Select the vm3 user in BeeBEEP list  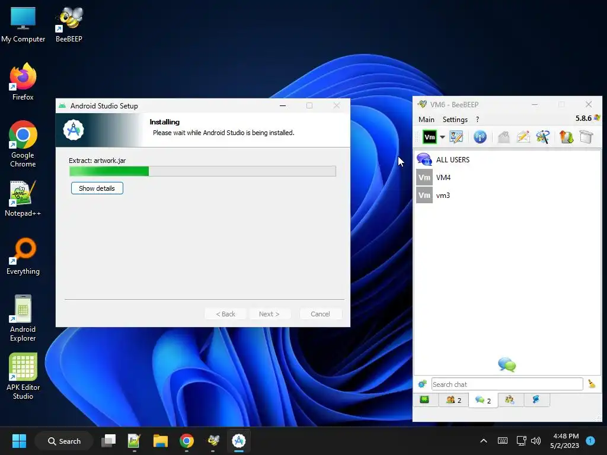[507, 196]
